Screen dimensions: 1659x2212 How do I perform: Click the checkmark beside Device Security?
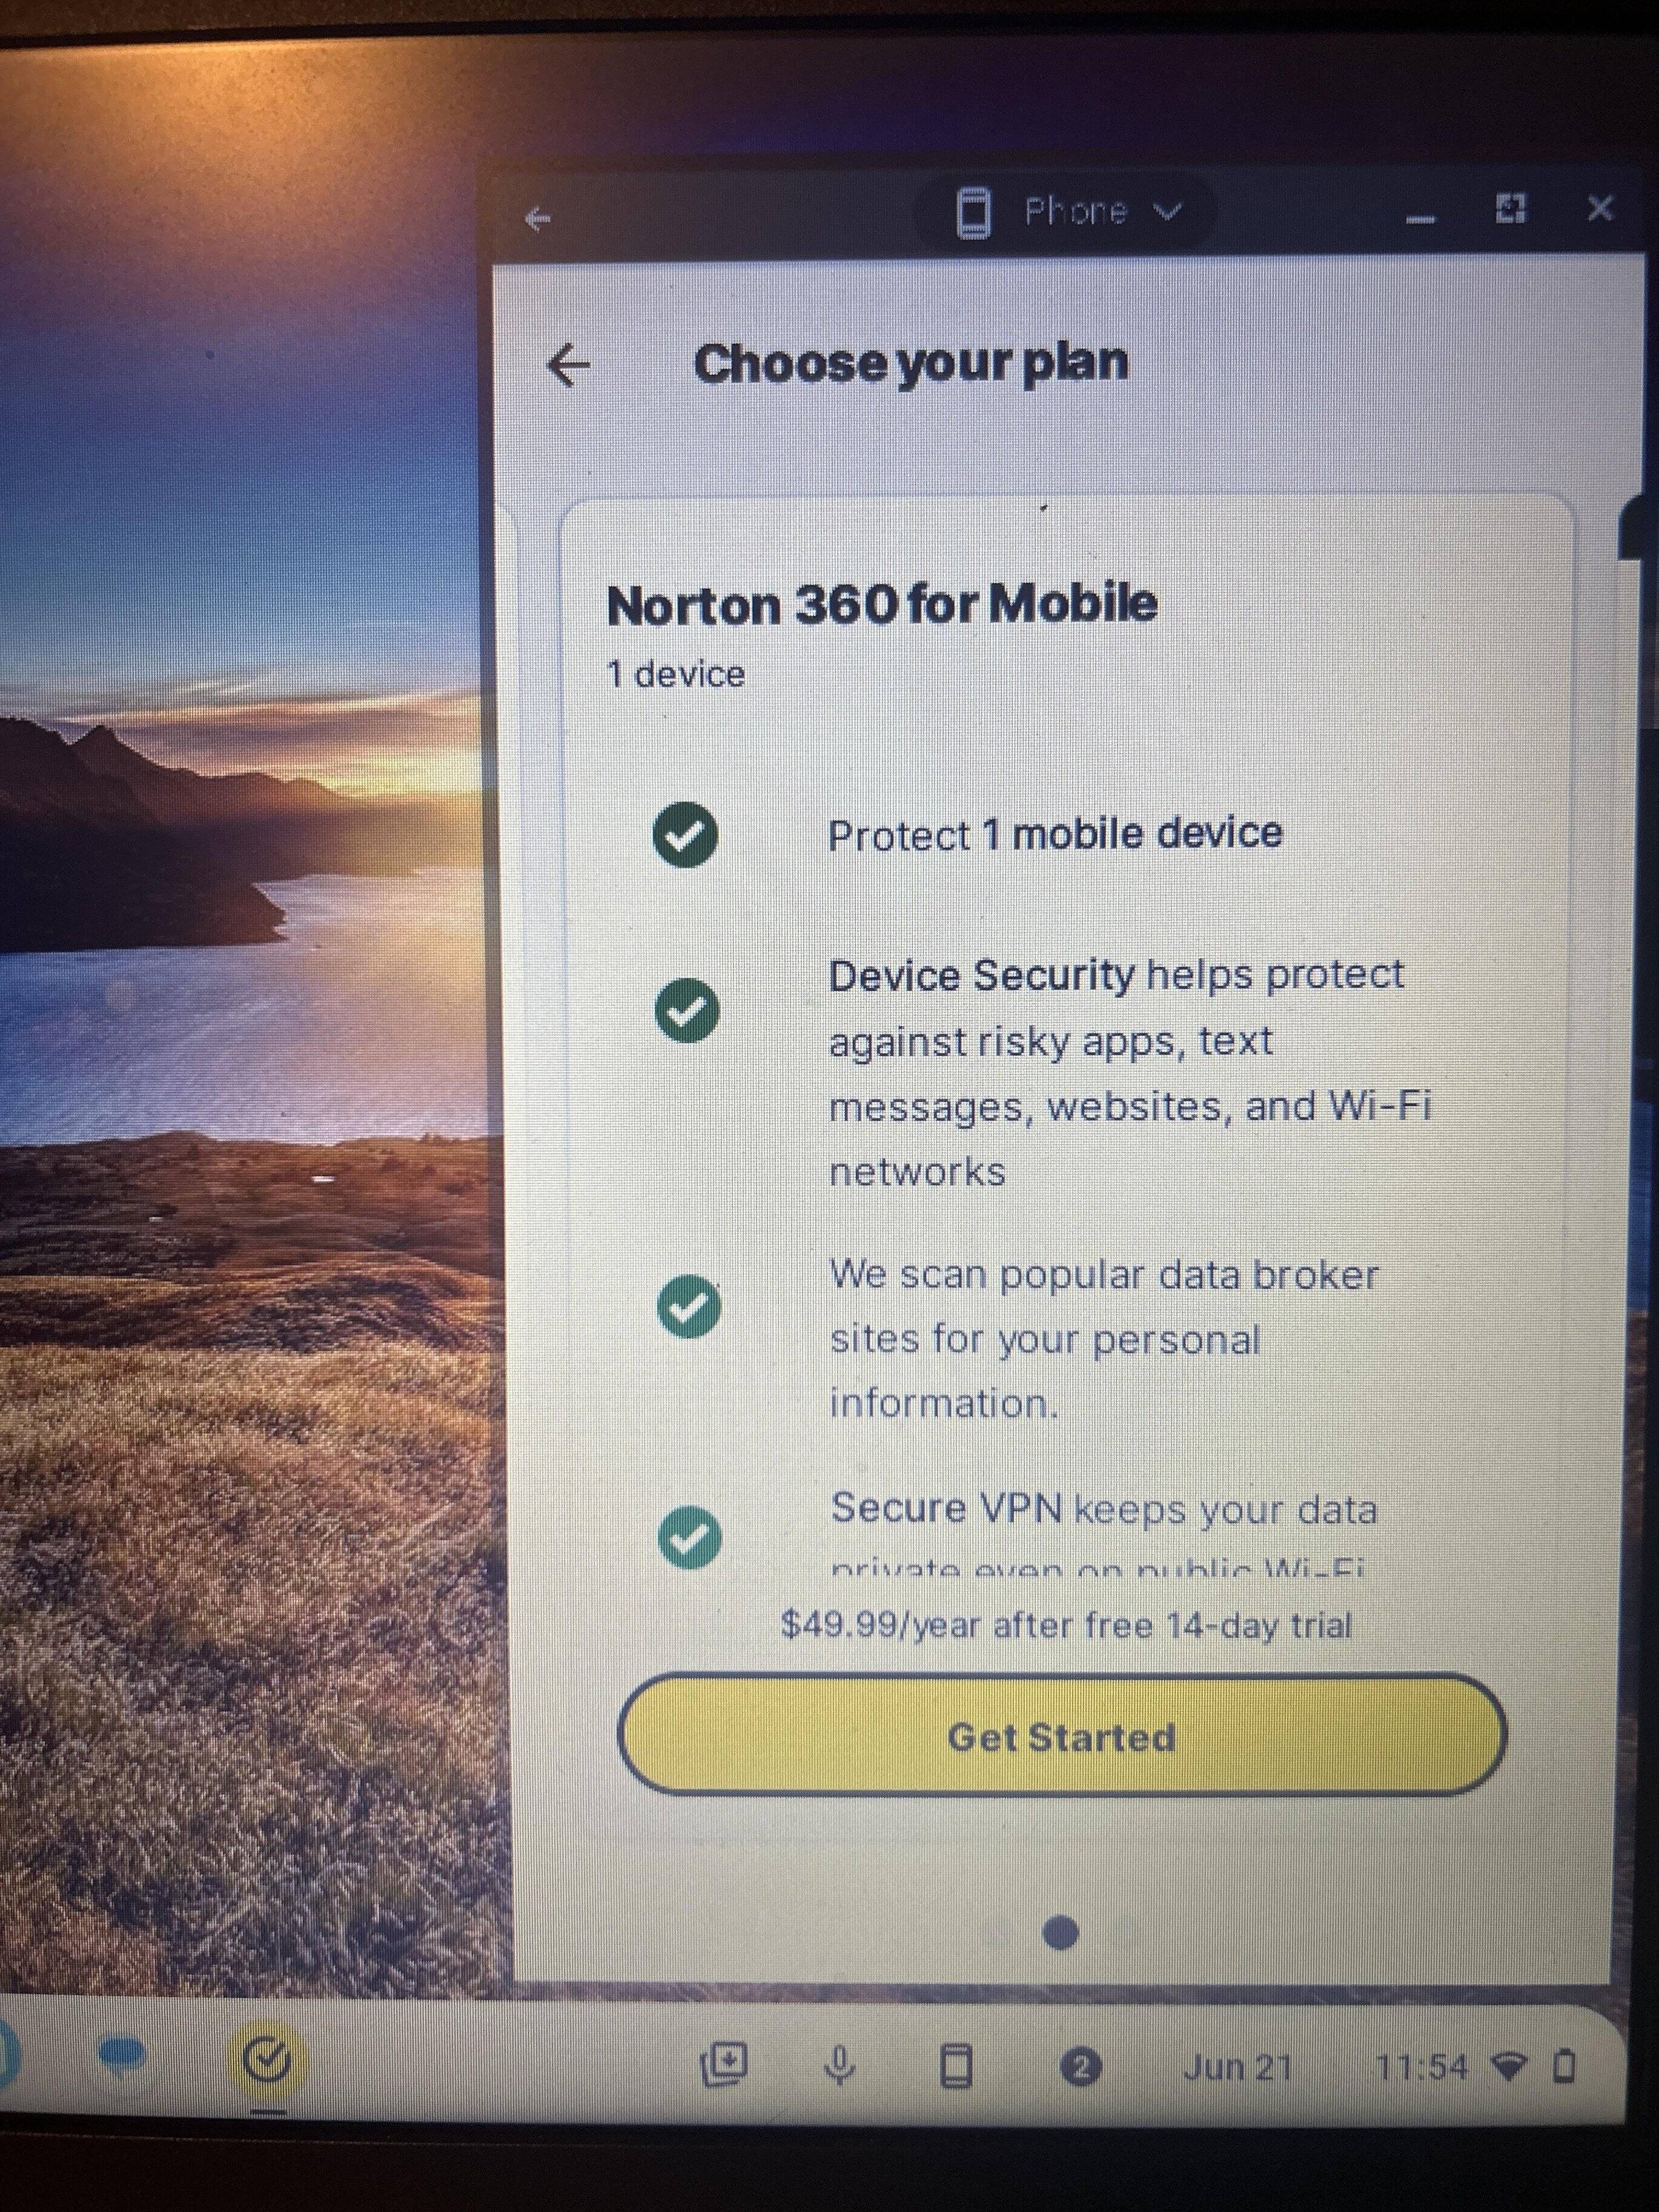(x=687, y=1010)
